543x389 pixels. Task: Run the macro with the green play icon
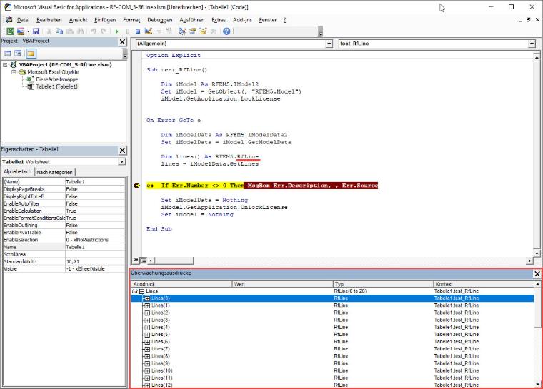pyautogui.click(x=116, y=31)
